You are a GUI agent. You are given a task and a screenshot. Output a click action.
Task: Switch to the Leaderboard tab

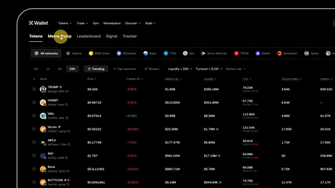[88, 36]
